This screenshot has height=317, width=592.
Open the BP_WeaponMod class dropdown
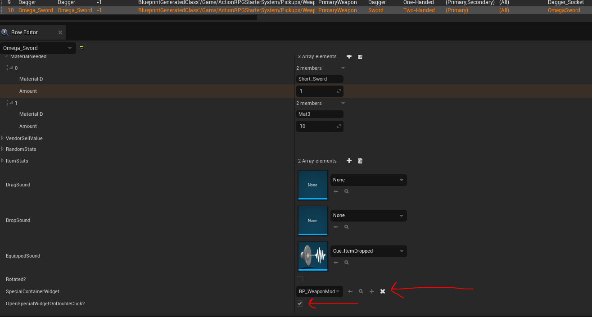tap(320, 291)
